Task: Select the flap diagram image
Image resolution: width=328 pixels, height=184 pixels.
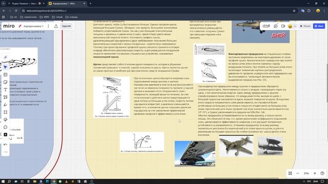Action: [112, 97]
